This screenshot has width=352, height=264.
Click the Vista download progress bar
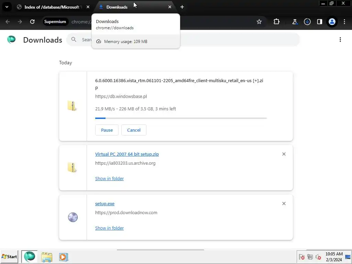[x=181, y=118]
